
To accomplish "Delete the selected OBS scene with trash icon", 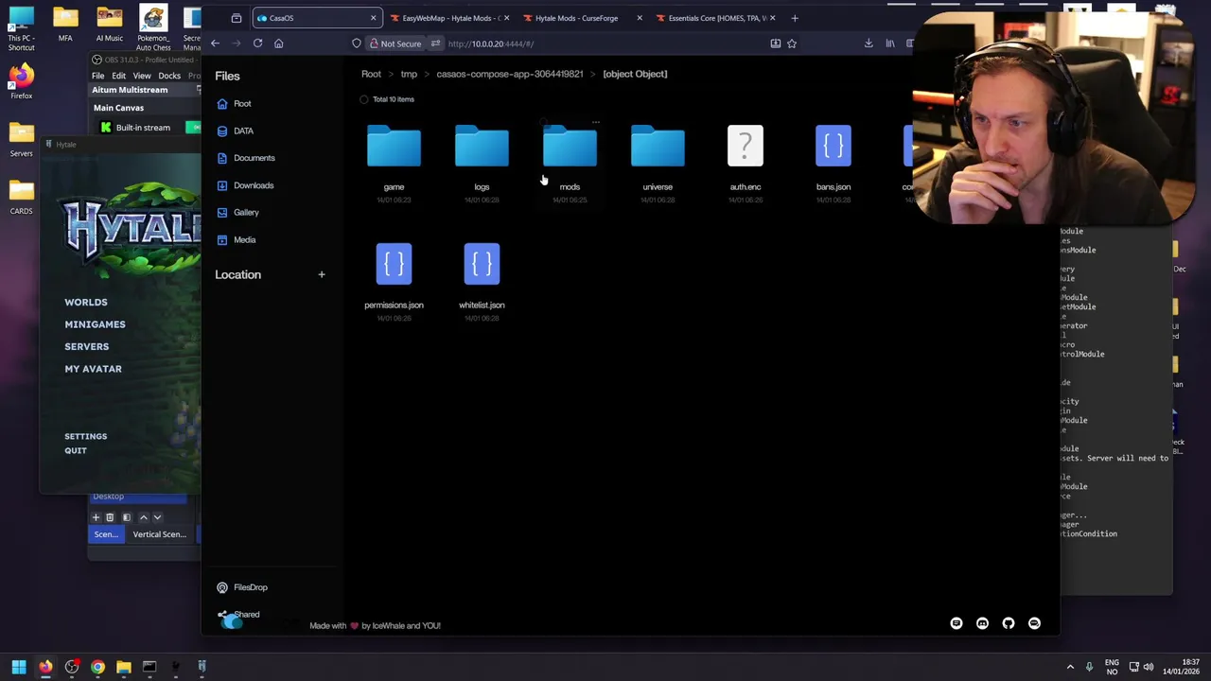I will coord(110,517).
